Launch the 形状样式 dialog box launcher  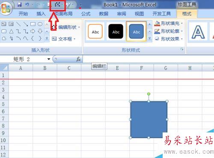pos(182,49)
